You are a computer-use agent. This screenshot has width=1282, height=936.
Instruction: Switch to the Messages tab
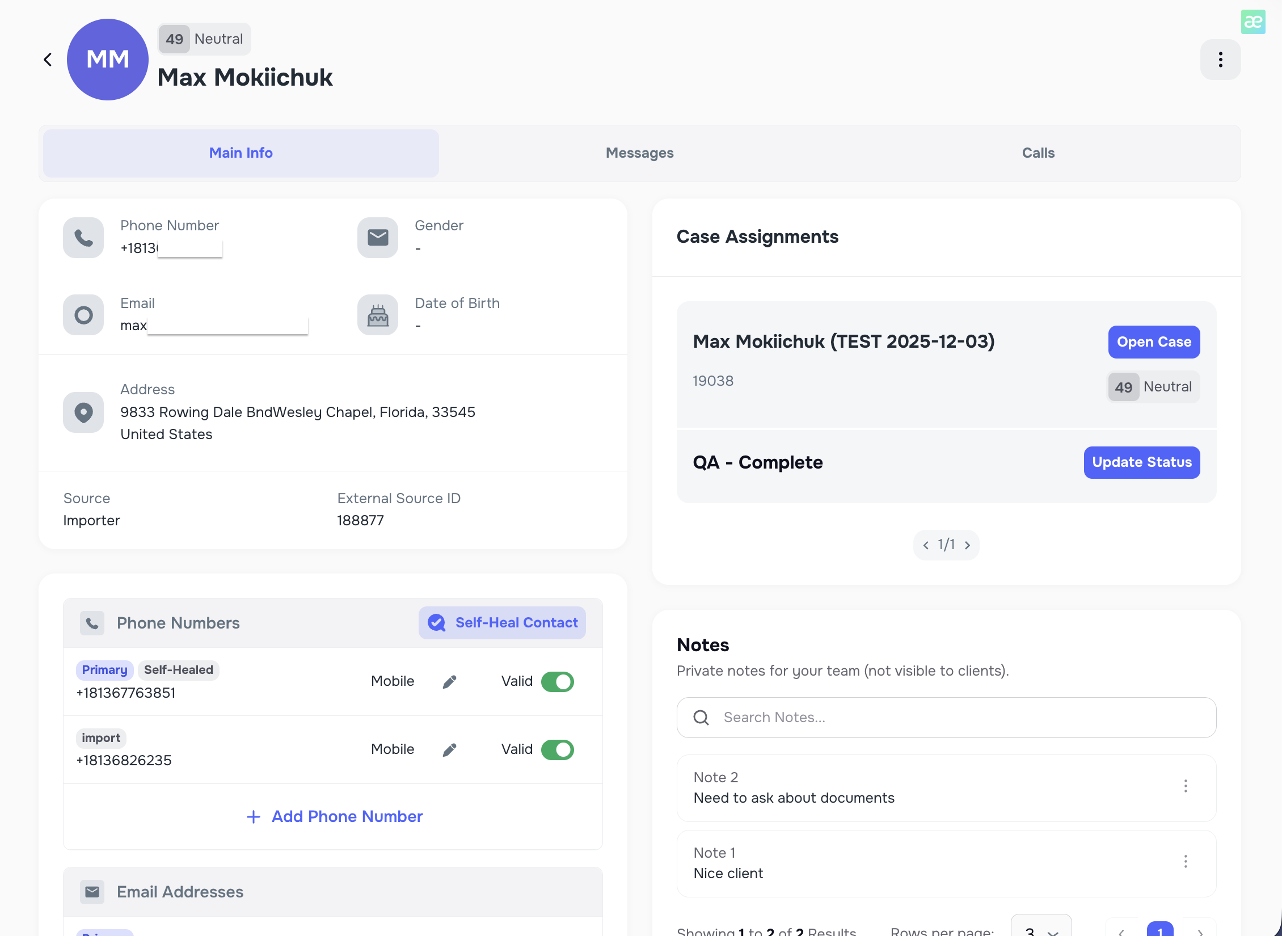click(x=639, y=153)
